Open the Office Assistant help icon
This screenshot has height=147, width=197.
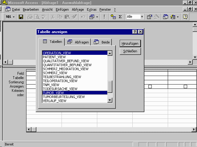(185, 17)
